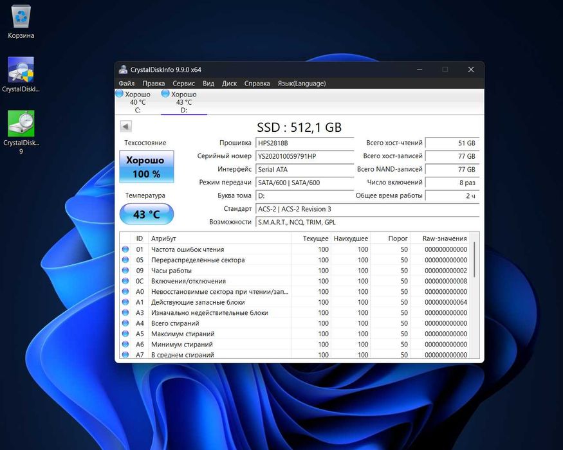Click the firmware field HPS2818B
Viewport: 563px width, 450px height.
click(x=304, y=143)
